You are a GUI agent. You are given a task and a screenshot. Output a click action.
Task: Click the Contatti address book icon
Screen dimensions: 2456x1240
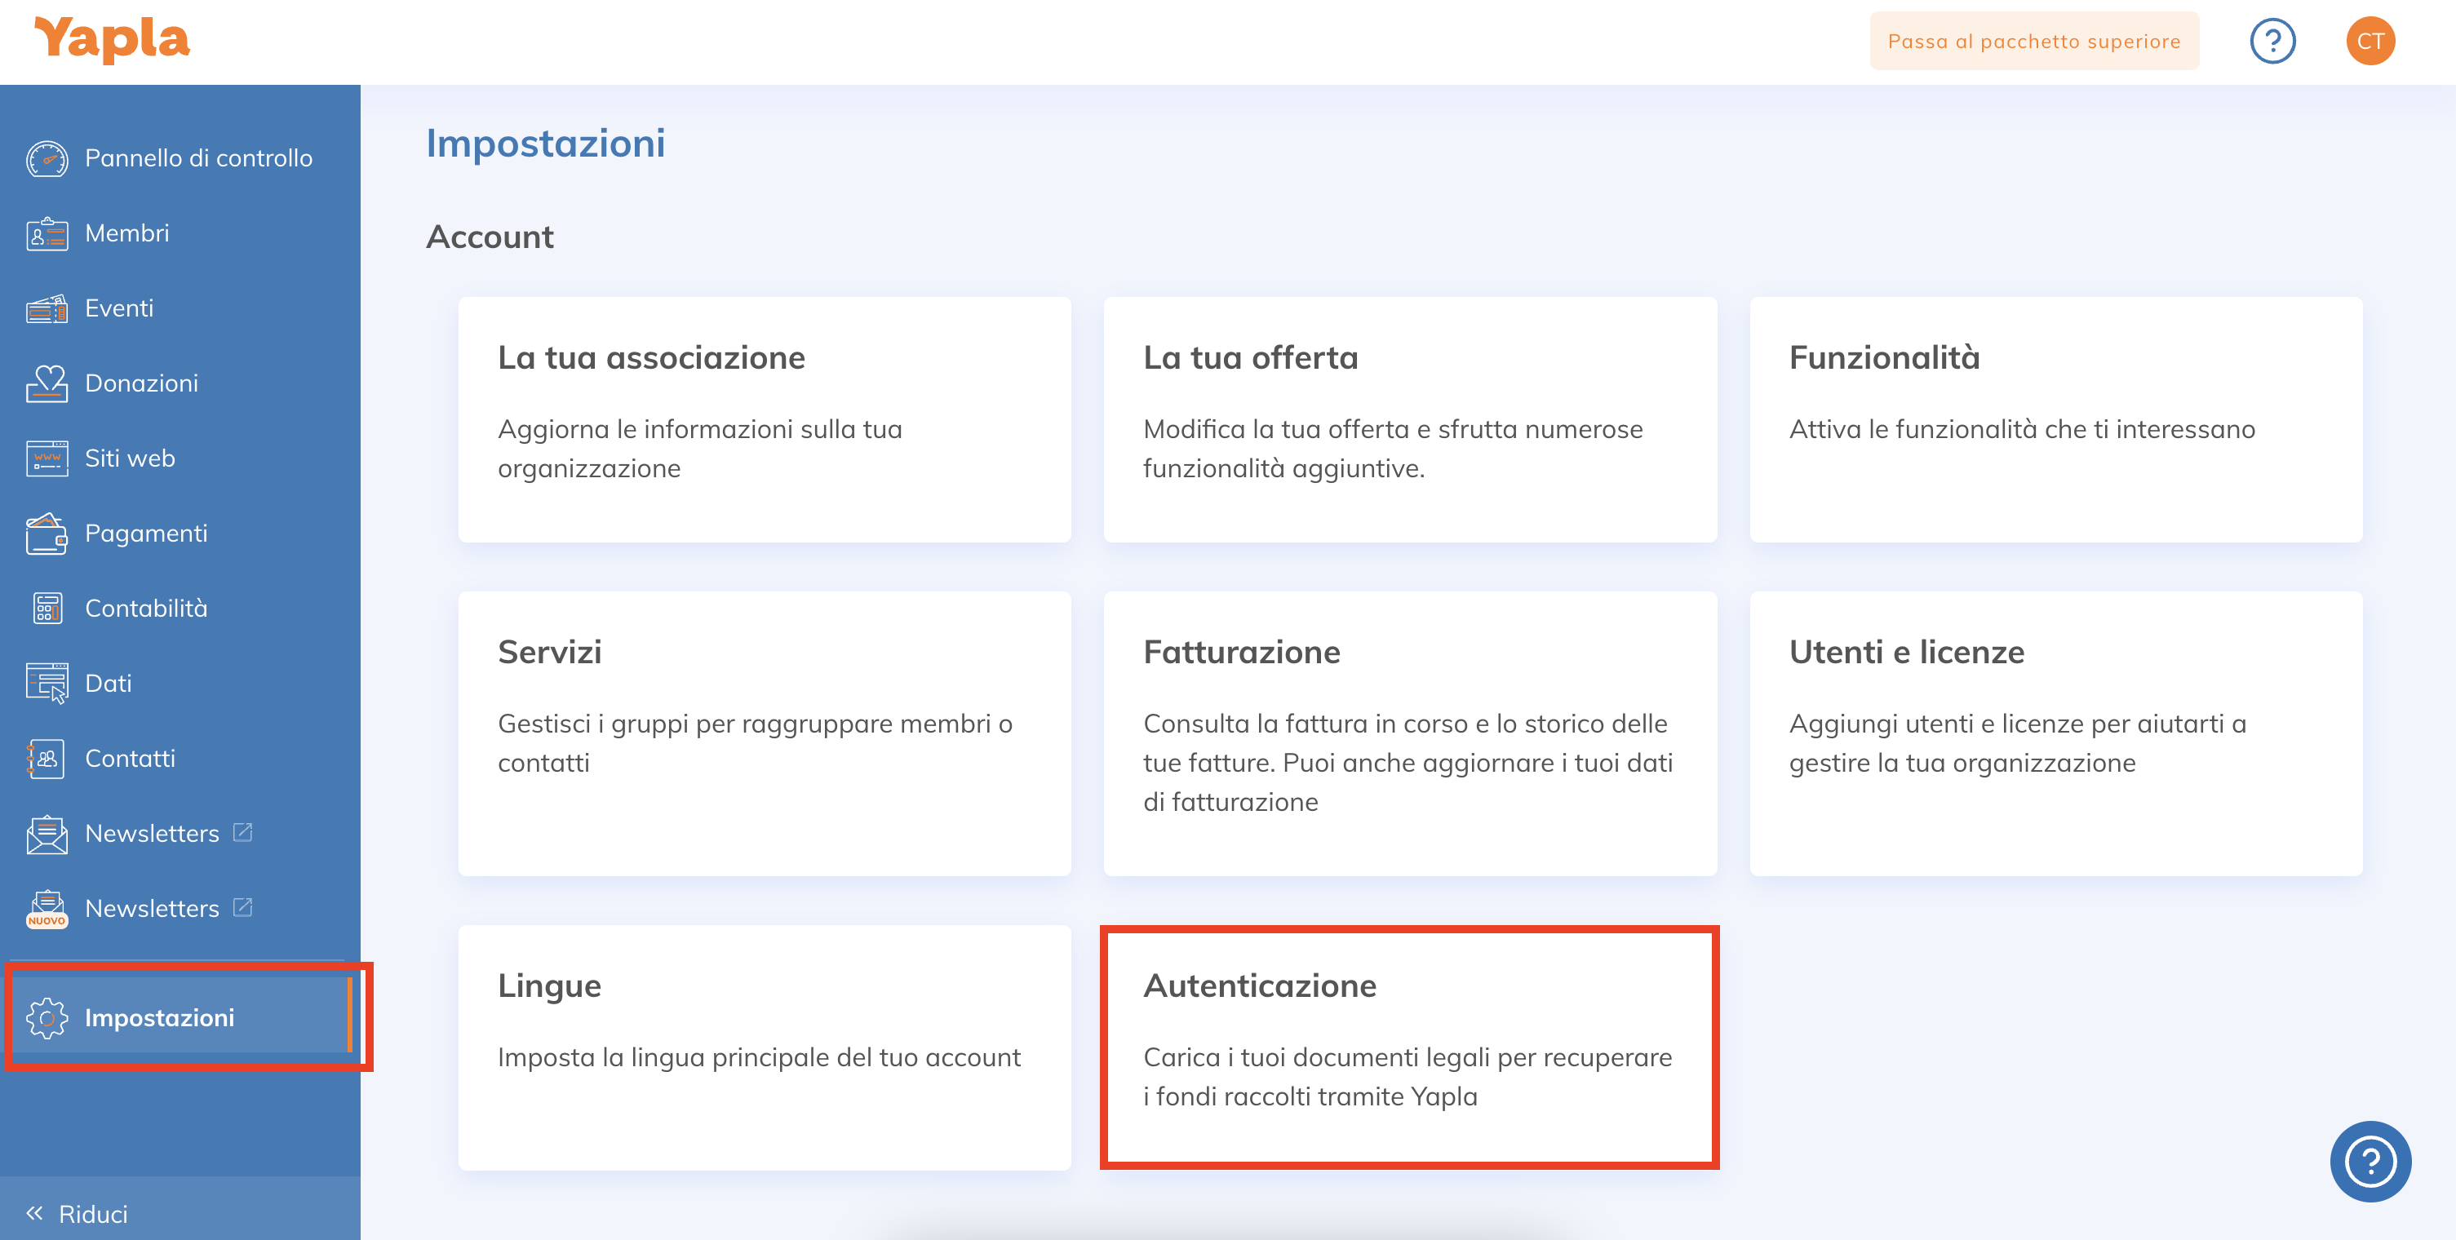click(47, 759)
